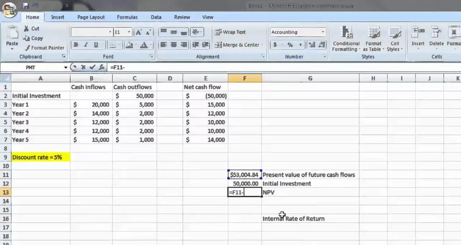Image resolution: width=461 pixels, height=245 pixels.
Task: Switch to the Home tab
Action: coord(32,17)
